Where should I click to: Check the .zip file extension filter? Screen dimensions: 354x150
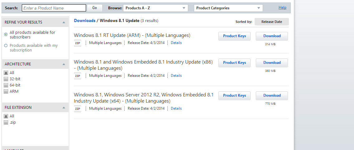tap(6, 122)
